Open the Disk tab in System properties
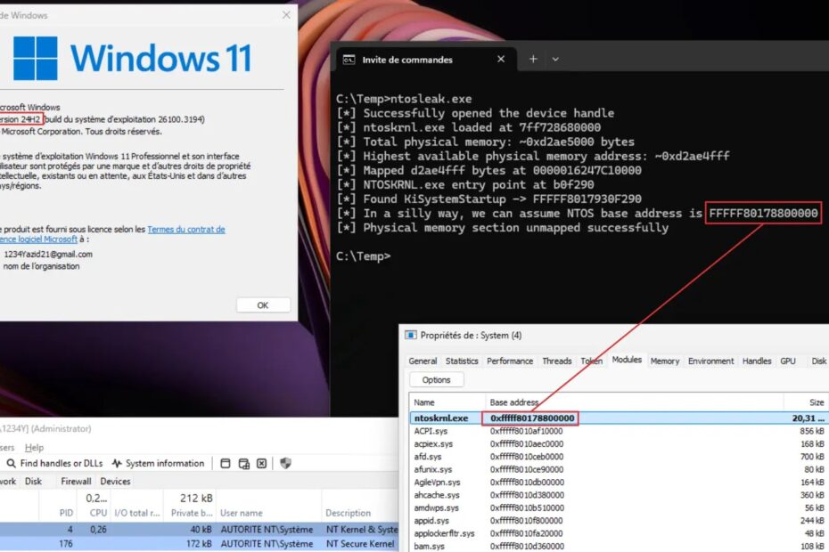 pos(818,361)
